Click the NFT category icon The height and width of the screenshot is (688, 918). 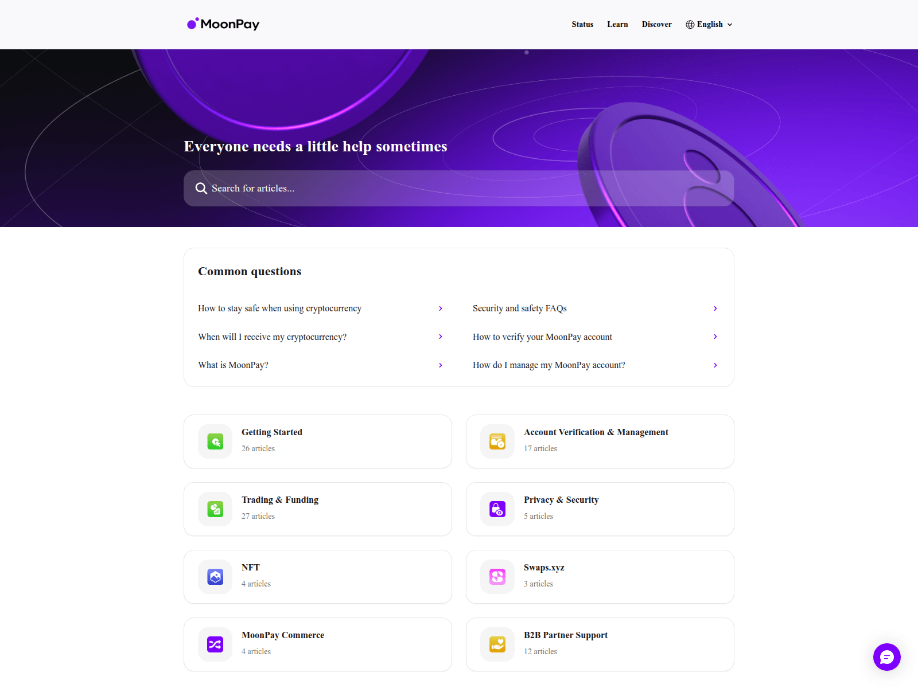point(215,577)
